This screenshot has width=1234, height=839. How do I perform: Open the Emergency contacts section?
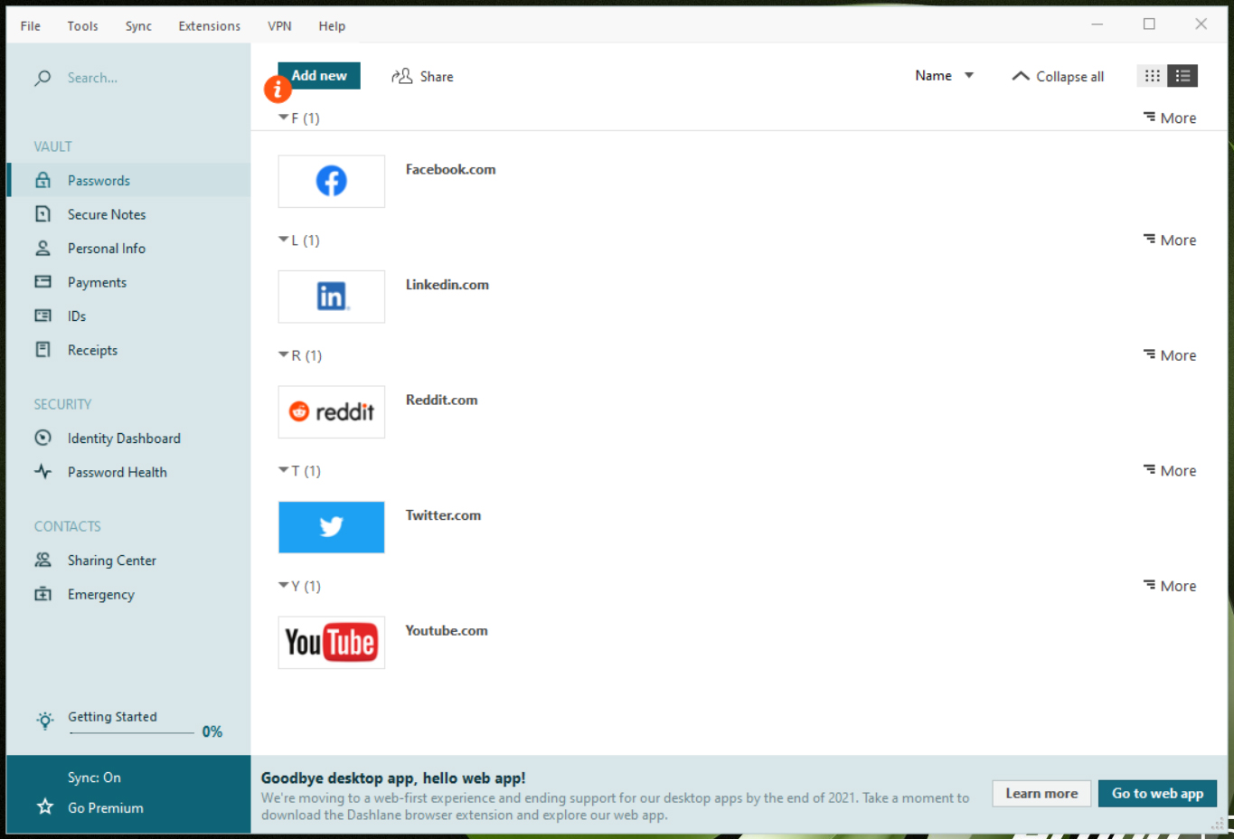[101, 594]
